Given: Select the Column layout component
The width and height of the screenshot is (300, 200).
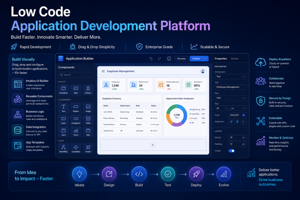Looking at the screenshot, I should [88, 90].
